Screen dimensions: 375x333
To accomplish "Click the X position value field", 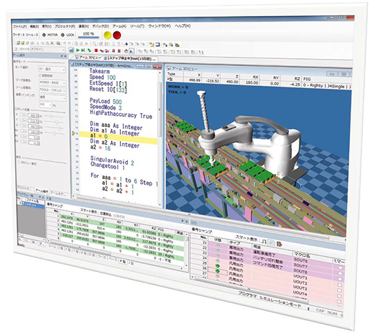I will click(33, 116).
